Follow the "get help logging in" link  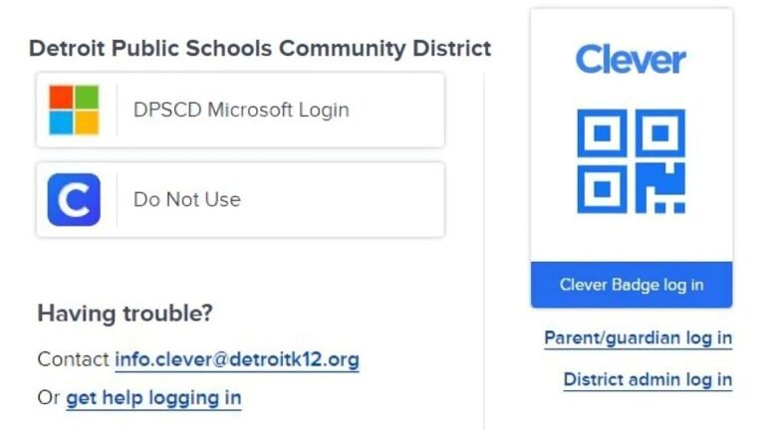[153, 398]
